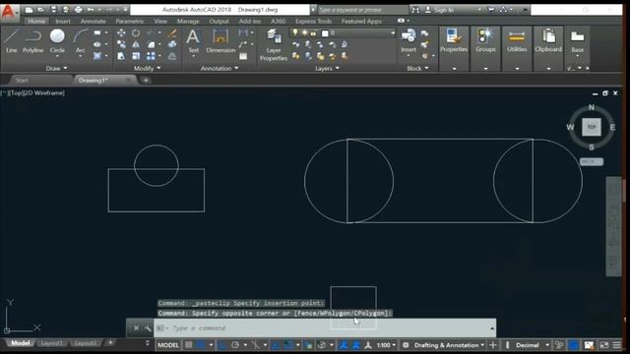Expand the Block panel dropdown
Viewport: 630px width, 354px height.
coord(417,68)
